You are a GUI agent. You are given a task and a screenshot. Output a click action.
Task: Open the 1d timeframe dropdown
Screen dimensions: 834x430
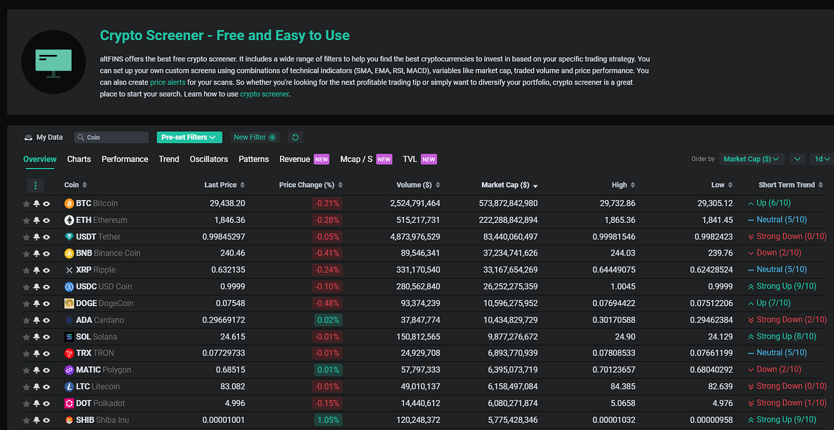click(822, 159)
